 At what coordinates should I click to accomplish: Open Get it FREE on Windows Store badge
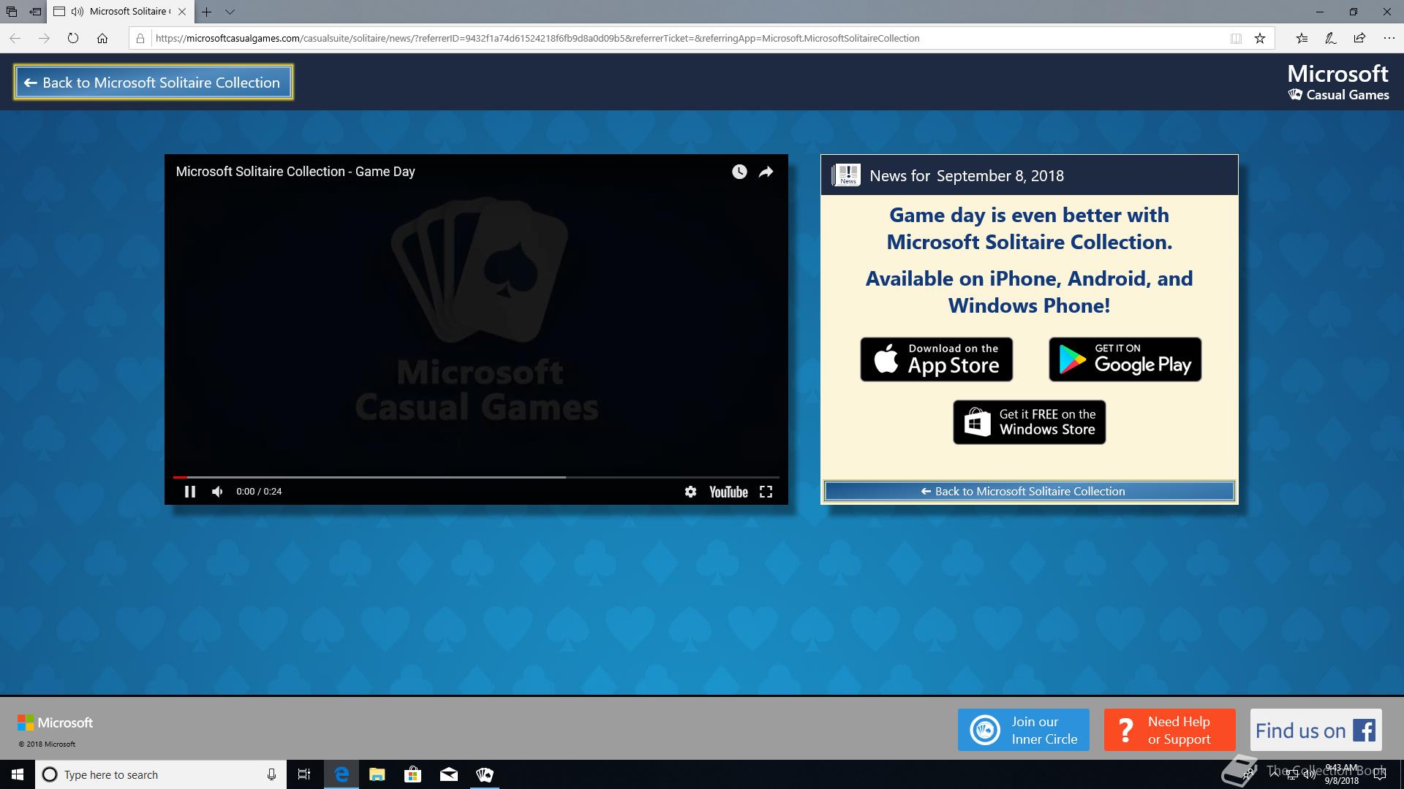coord(1029,422)
